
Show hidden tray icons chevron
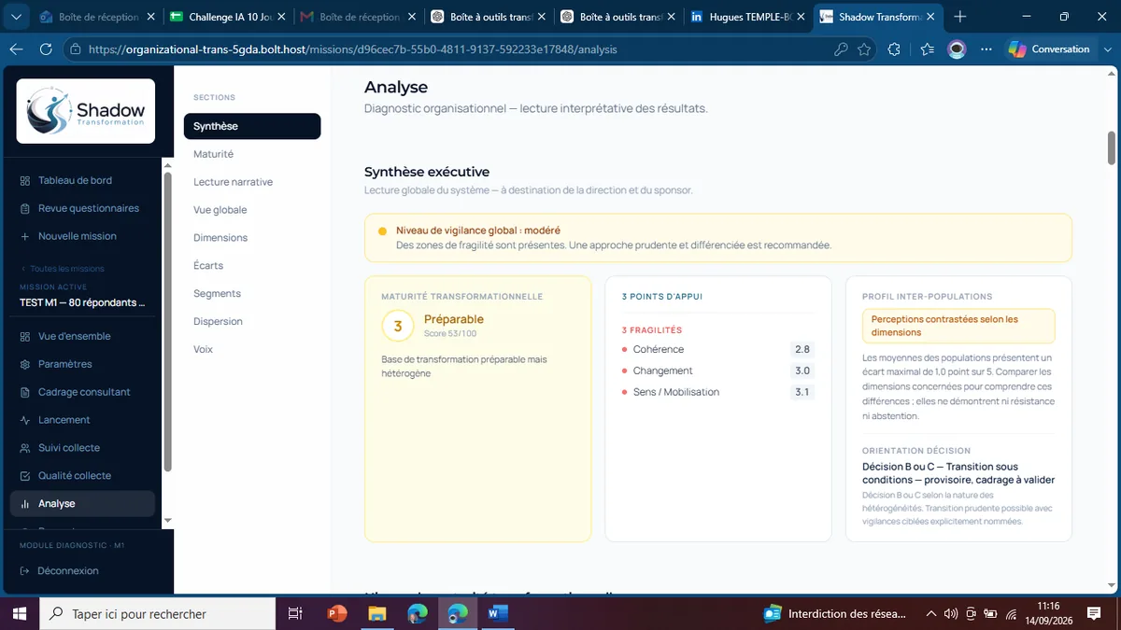[x=930, y=613]
